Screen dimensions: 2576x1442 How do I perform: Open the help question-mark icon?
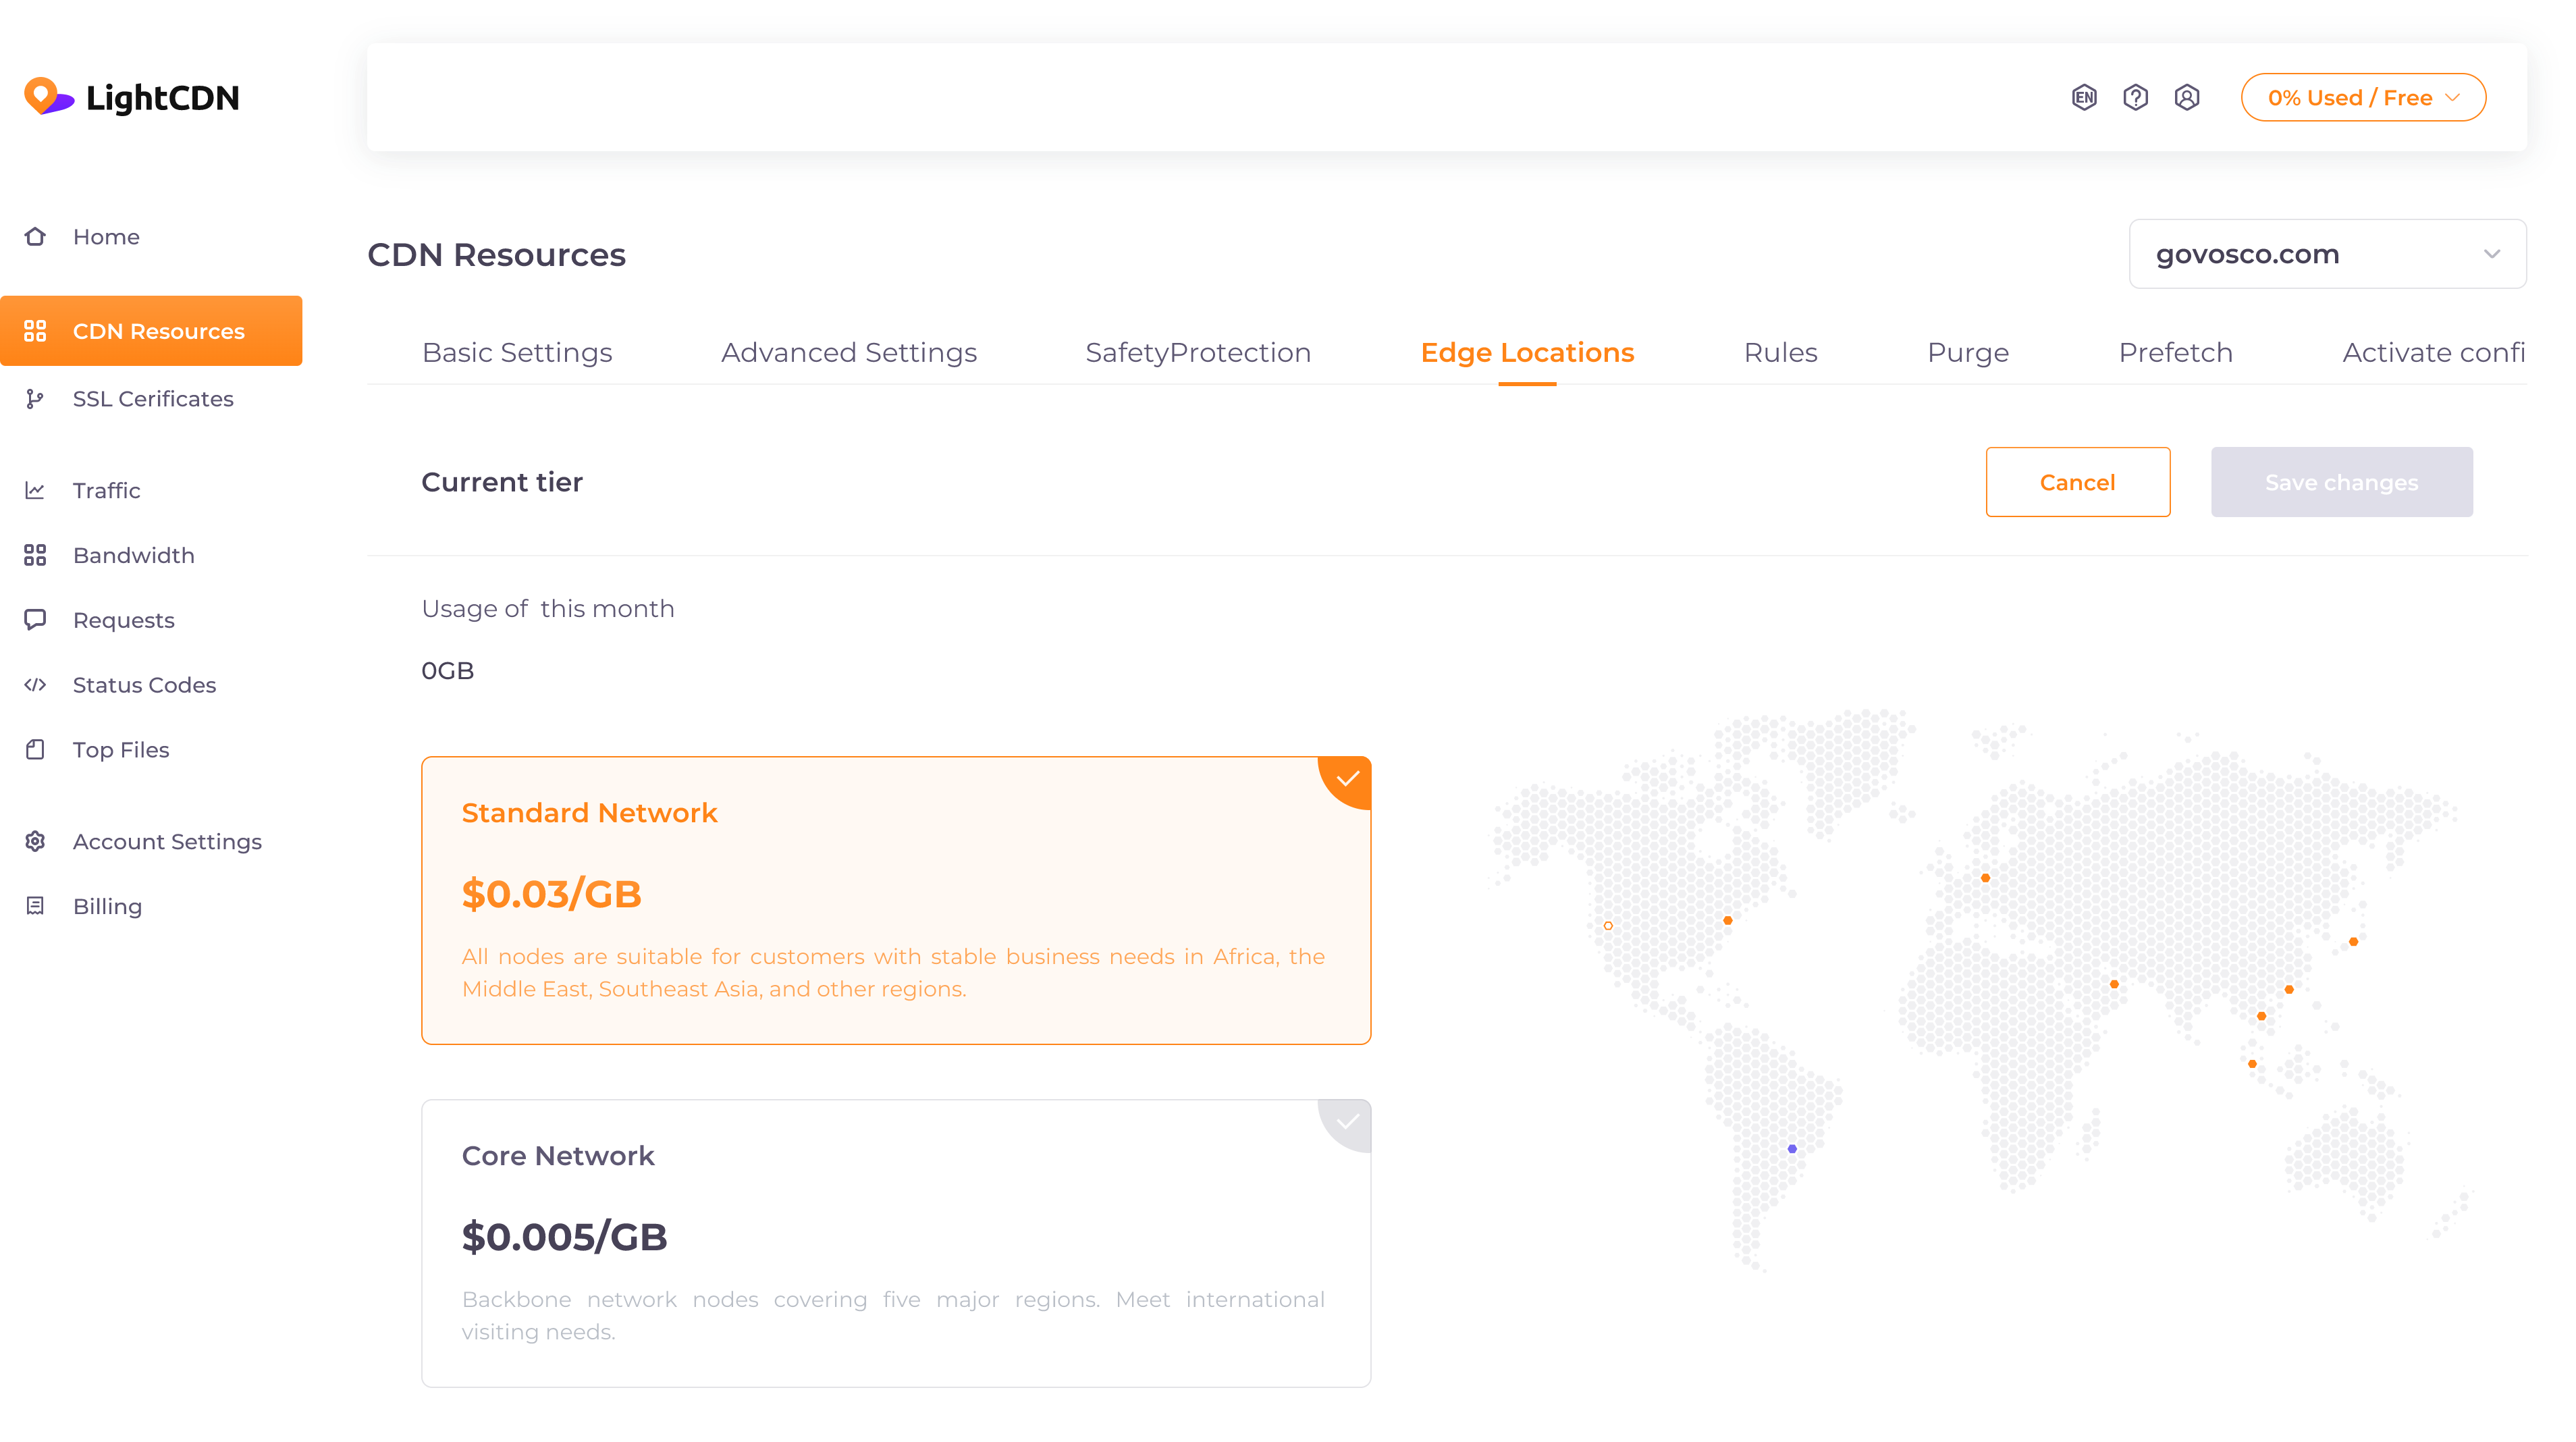click(x=2136, y=97)
